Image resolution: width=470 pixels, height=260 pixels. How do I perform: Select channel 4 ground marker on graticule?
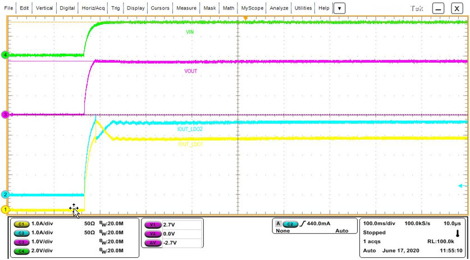pyautogui.click(x=5, y=55)
